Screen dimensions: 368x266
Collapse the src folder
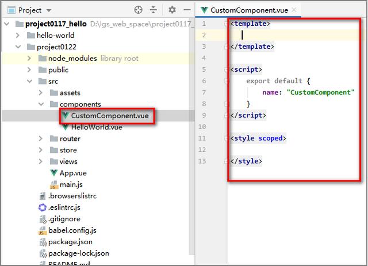click(x=30, y=82)
